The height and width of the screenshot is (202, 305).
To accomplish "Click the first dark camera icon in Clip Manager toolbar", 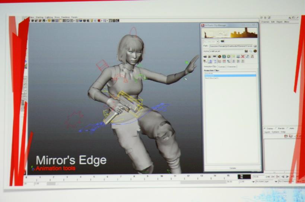I will click(x=205, y=56).
